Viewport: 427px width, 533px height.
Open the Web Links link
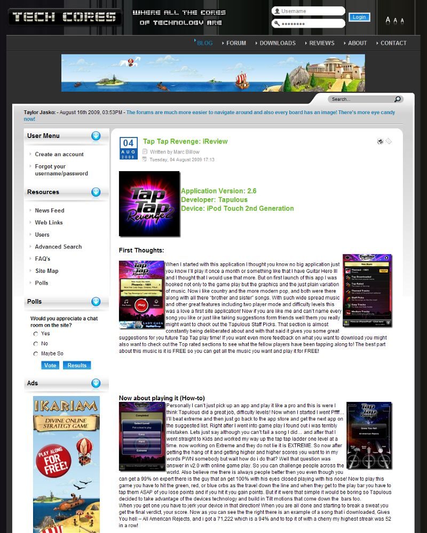pos(49,223)
